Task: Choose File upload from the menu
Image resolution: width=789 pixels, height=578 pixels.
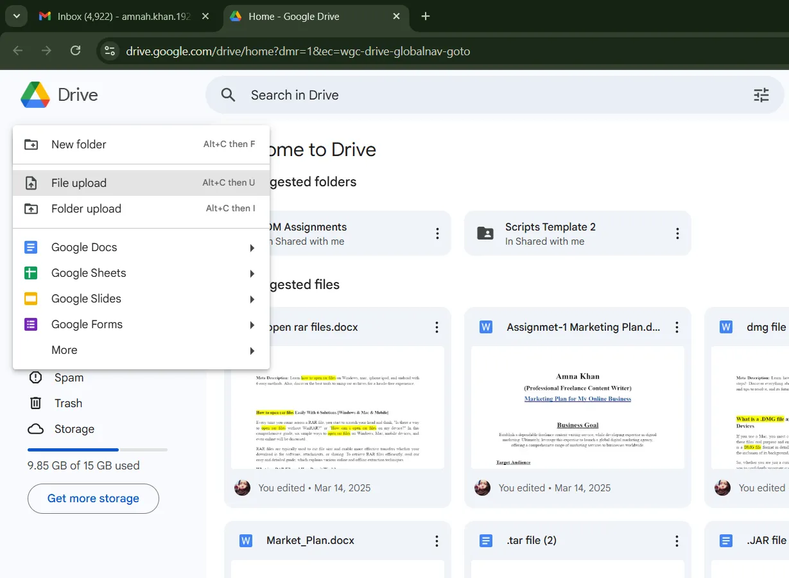Action: tap(141, 183)
